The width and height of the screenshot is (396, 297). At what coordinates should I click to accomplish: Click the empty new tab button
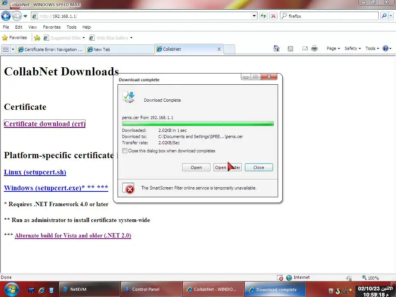pyautogui.click(x=229, y=49)
